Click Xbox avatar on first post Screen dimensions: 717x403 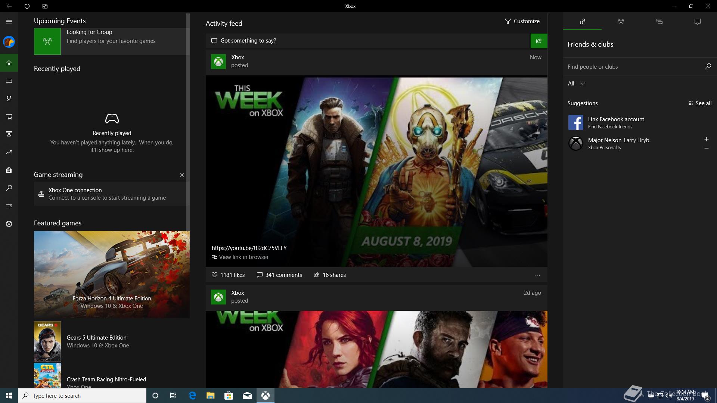pyautogui.click(x=218, y=62)
